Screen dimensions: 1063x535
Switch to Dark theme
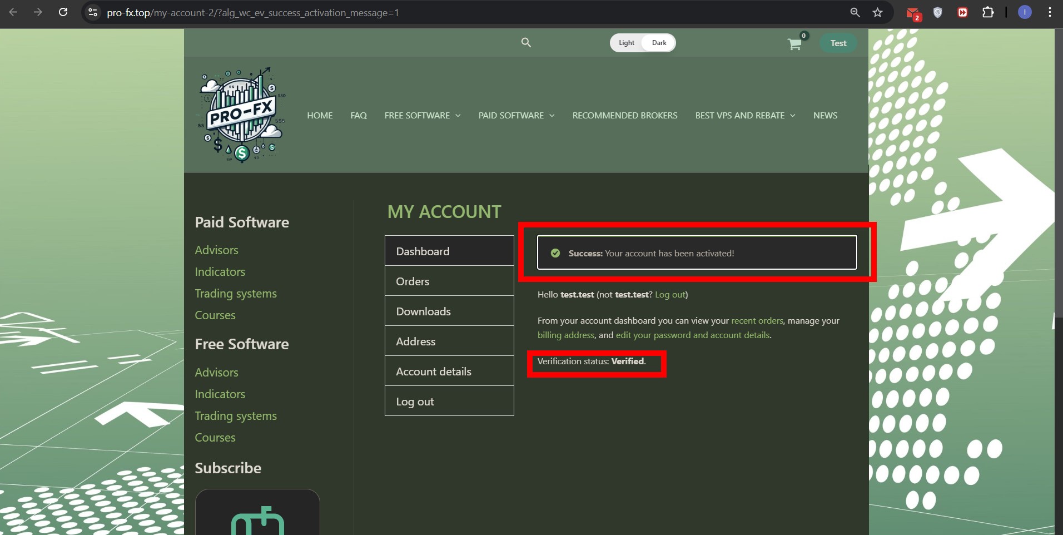pos(659,43)
